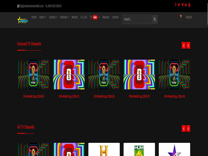Image resolution: width=208 pixels, height=156 pixels.
Task: Click the phone number 8801833150010
Action: point(55,6)
